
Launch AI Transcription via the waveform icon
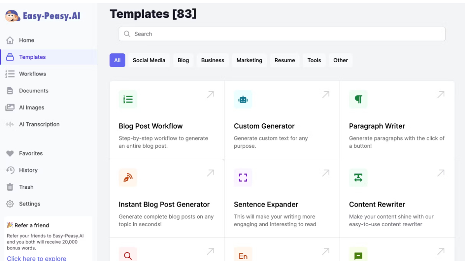[10, 124]
